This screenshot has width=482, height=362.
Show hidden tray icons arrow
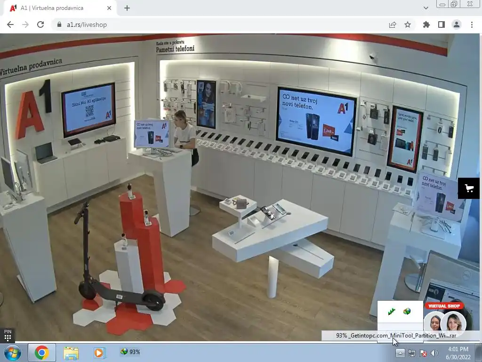[400, 353]
